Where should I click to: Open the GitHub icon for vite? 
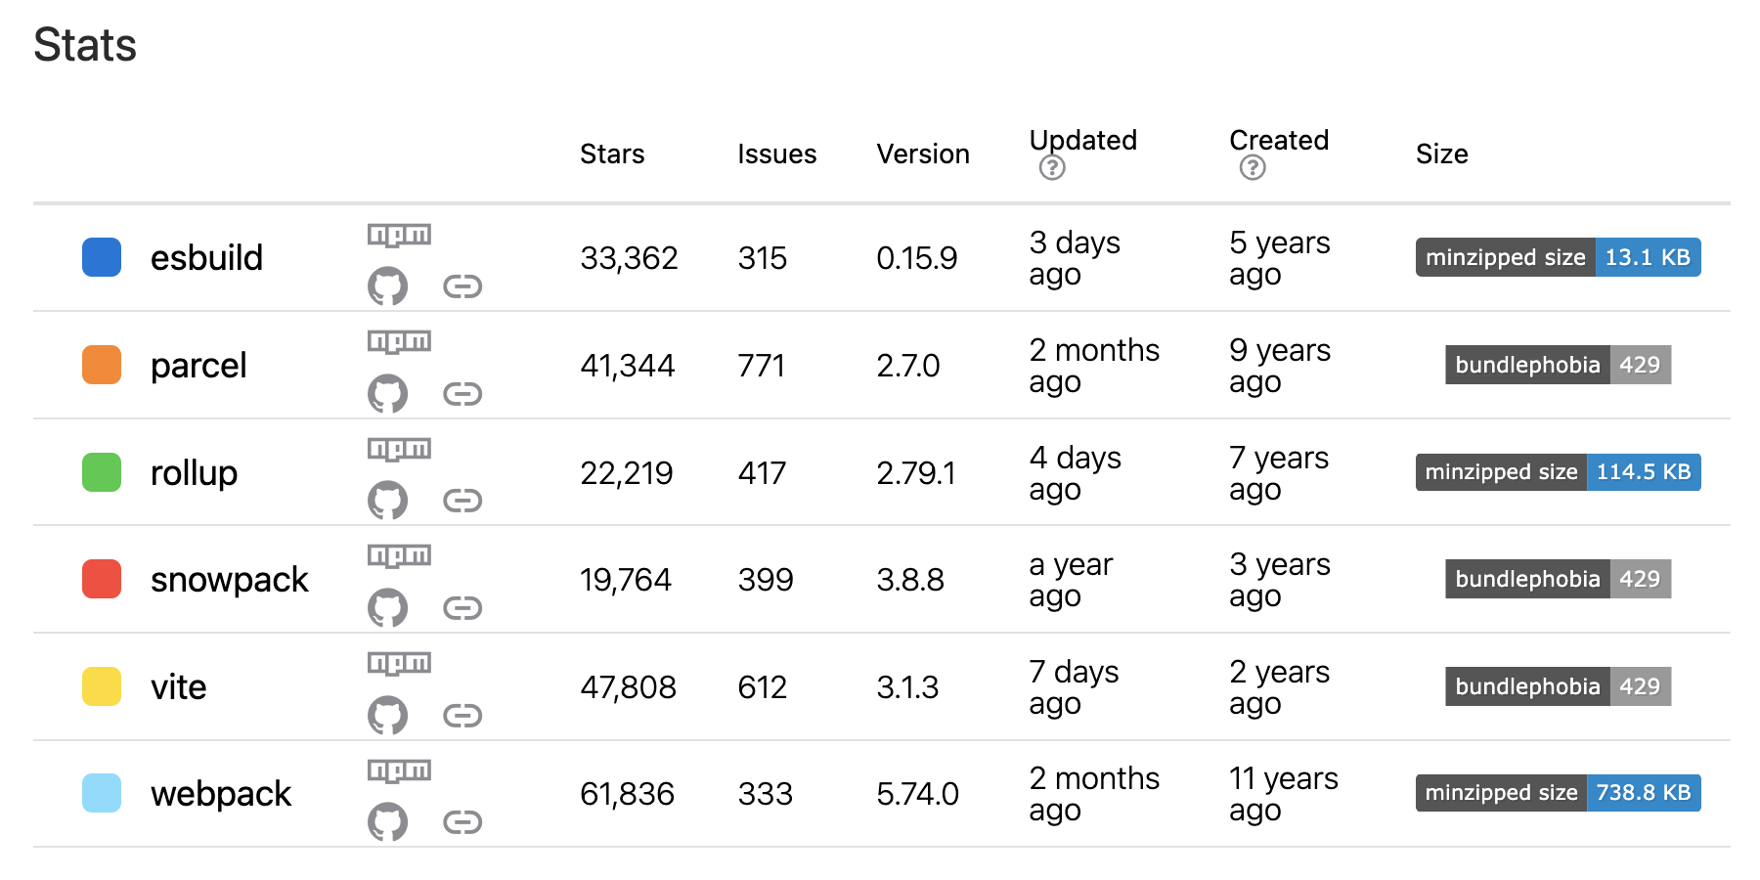[387, 716]
